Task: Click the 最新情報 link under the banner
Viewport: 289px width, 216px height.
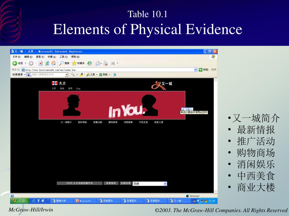Action: click(82, 122)
